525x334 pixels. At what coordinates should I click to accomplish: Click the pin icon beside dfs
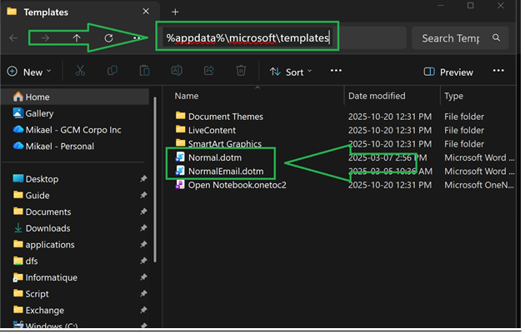click(x=143, y=261)
